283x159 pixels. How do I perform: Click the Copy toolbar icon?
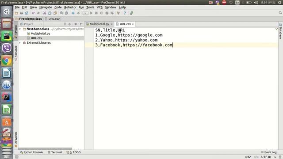tap(50, 13)
